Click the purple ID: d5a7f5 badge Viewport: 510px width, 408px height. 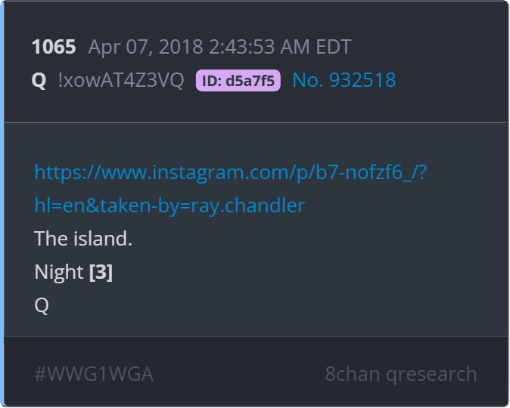pyautogui.click(x=238, y=81)
